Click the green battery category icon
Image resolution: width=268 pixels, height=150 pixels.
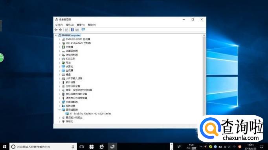[63, 63]
